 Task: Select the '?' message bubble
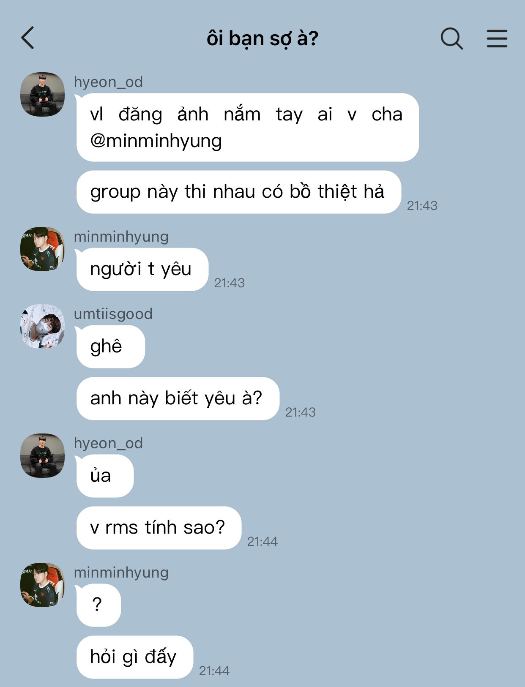(98, 605)
